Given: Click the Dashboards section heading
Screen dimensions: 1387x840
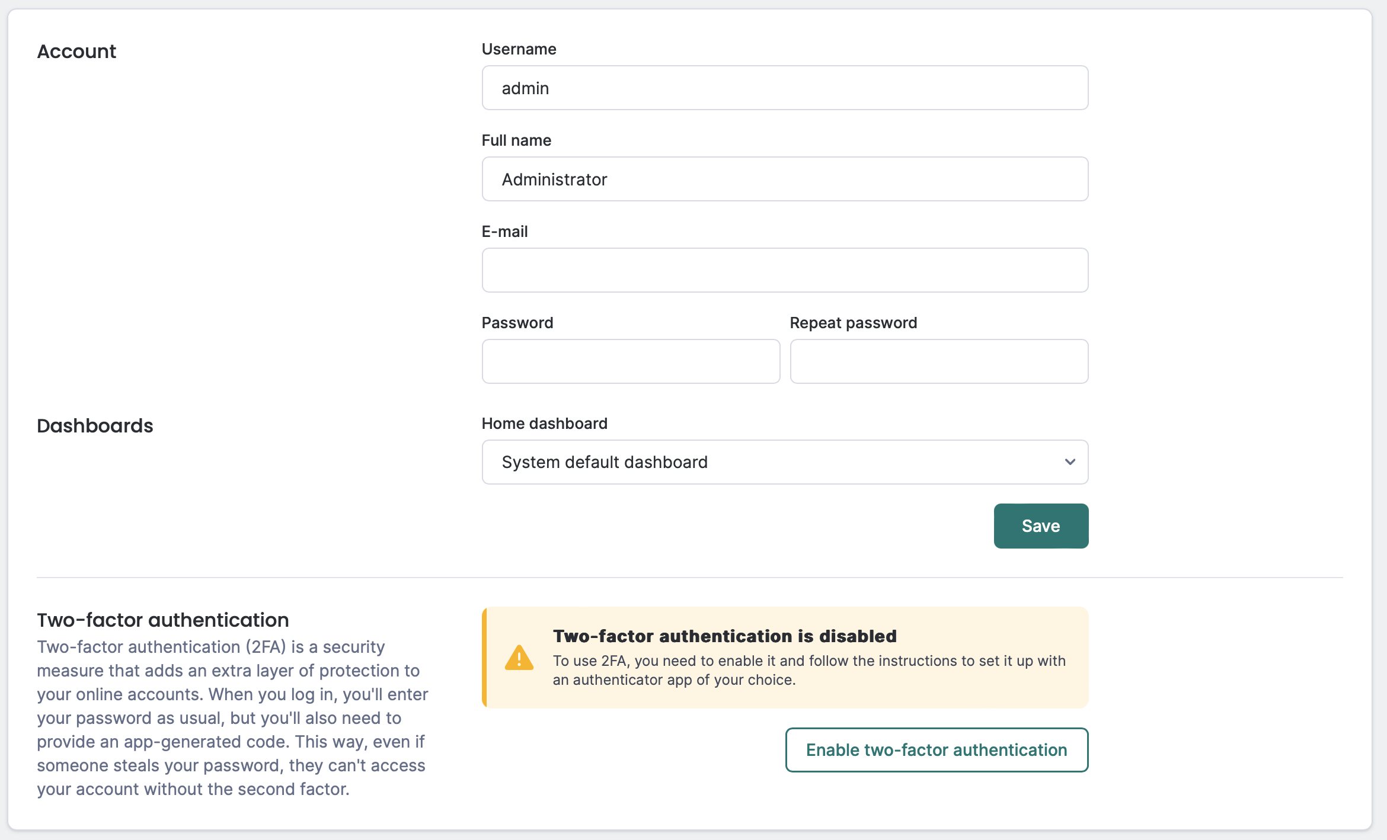Looking at the screenshot, I should tap(95, 426).
